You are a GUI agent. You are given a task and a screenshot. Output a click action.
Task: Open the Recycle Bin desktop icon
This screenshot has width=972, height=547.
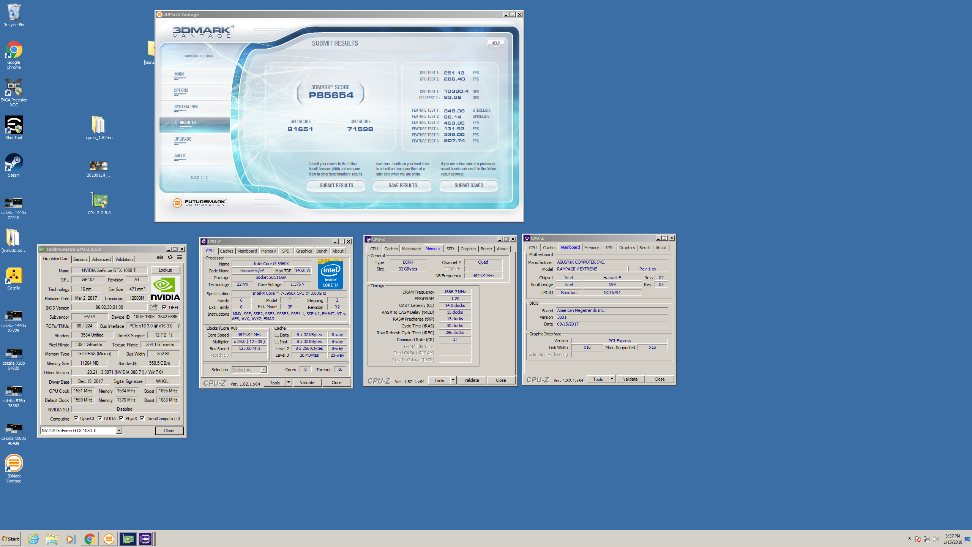[14, 15]
